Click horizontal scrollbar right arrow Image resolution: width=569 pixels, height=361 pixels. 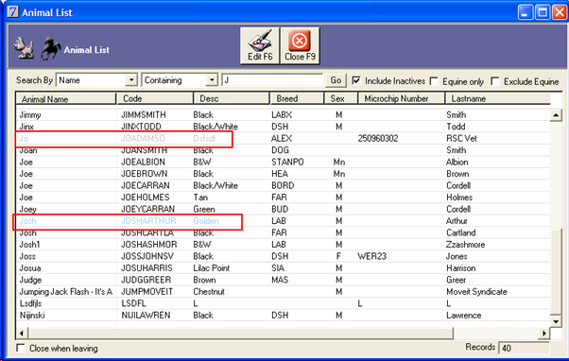pos(544,333)
